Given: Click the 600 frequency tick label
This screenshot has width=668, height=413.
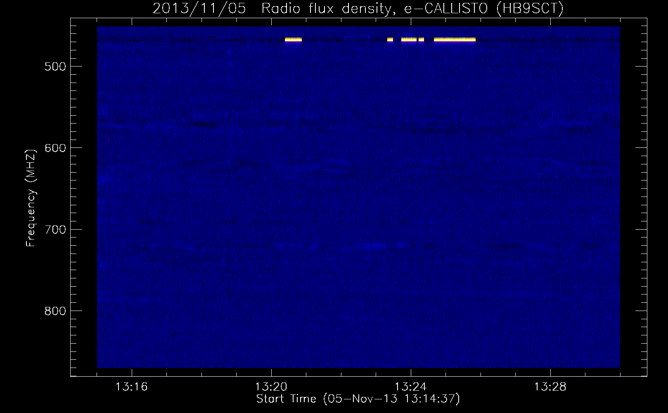Looking at the screenshot, I should click(x=55, y=148).
